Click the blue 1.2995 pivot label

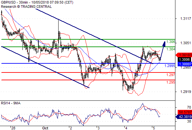[170, 66]
